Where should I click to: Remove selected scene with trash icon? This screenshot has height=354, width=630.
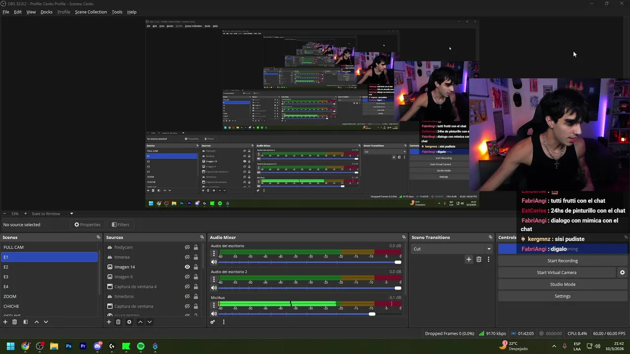click(14, 322)
